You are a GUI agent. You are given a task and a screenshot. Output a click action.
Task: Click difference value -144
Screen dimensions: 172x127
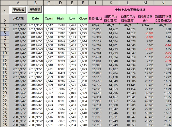tap(163, 45)
